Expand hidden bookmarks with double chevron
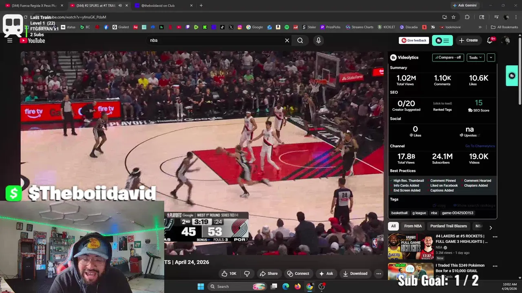The width and height of the screenshot is (522, 293). 480,27
